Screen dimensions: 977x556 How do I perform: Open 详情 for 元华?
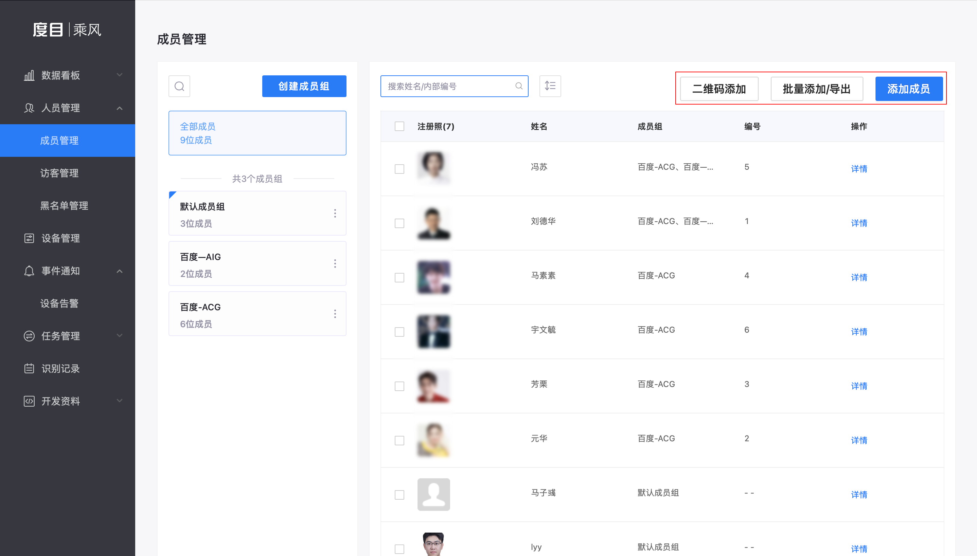(859, 440)
